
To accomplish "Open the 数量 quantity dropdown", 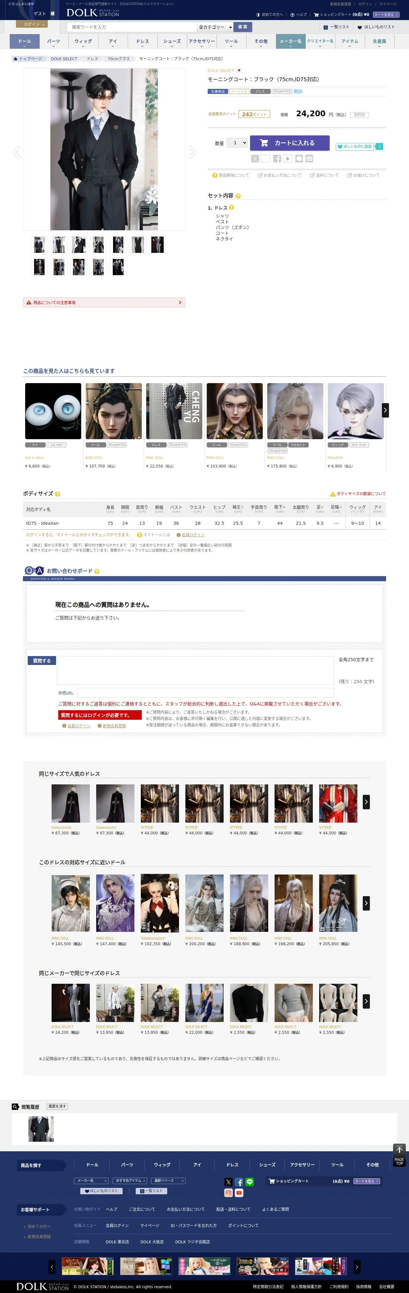I will click(x=237, y=143).
